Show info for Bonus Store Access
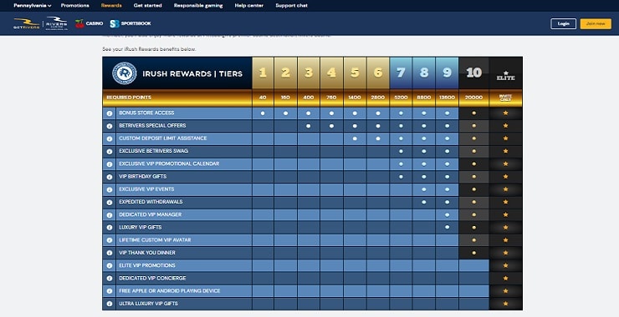Viewport: 619px width, 317px height. click(110, 113)
